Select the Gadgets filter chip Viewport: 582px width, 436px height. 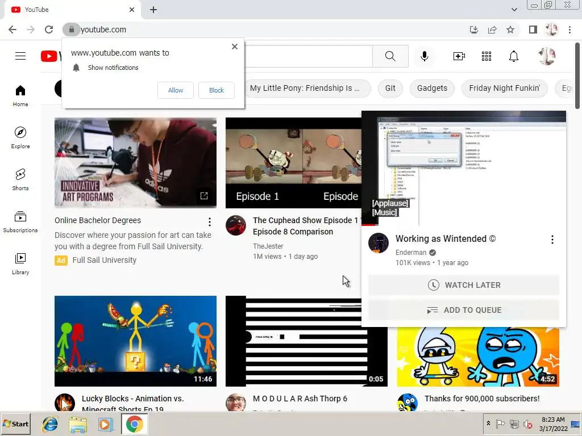432,88
